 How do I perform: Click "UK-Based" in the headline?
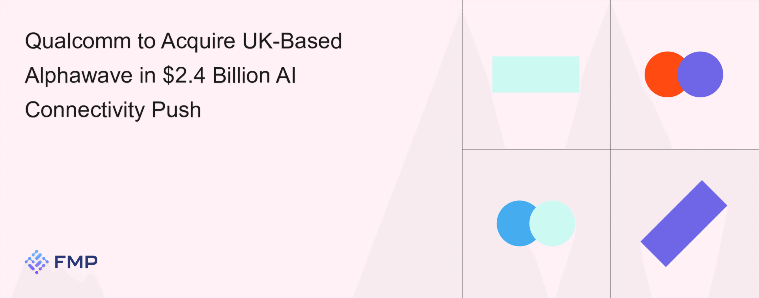click(x=292, y=41)
